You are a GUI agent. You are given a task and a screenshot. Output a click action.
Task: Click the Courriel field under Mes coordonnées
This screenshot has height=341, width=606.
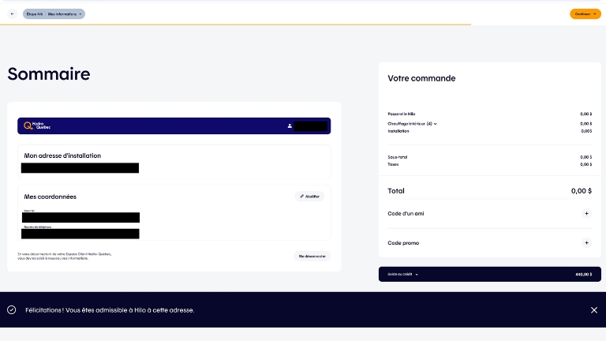point(80,217)
